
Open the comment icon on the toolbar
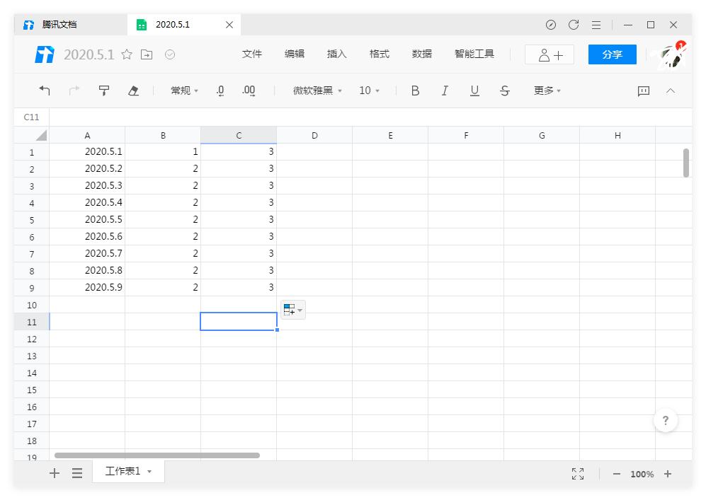click(x=644, y=91)
